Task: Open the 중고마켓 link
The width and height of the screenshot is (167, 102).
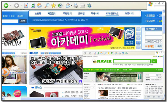Action: pos(151,21)
